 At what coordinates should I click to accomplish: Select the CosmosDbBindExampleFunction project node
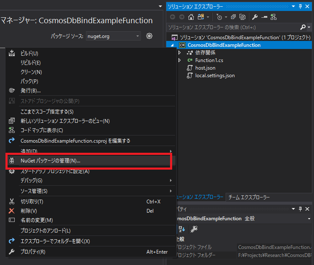224,45
